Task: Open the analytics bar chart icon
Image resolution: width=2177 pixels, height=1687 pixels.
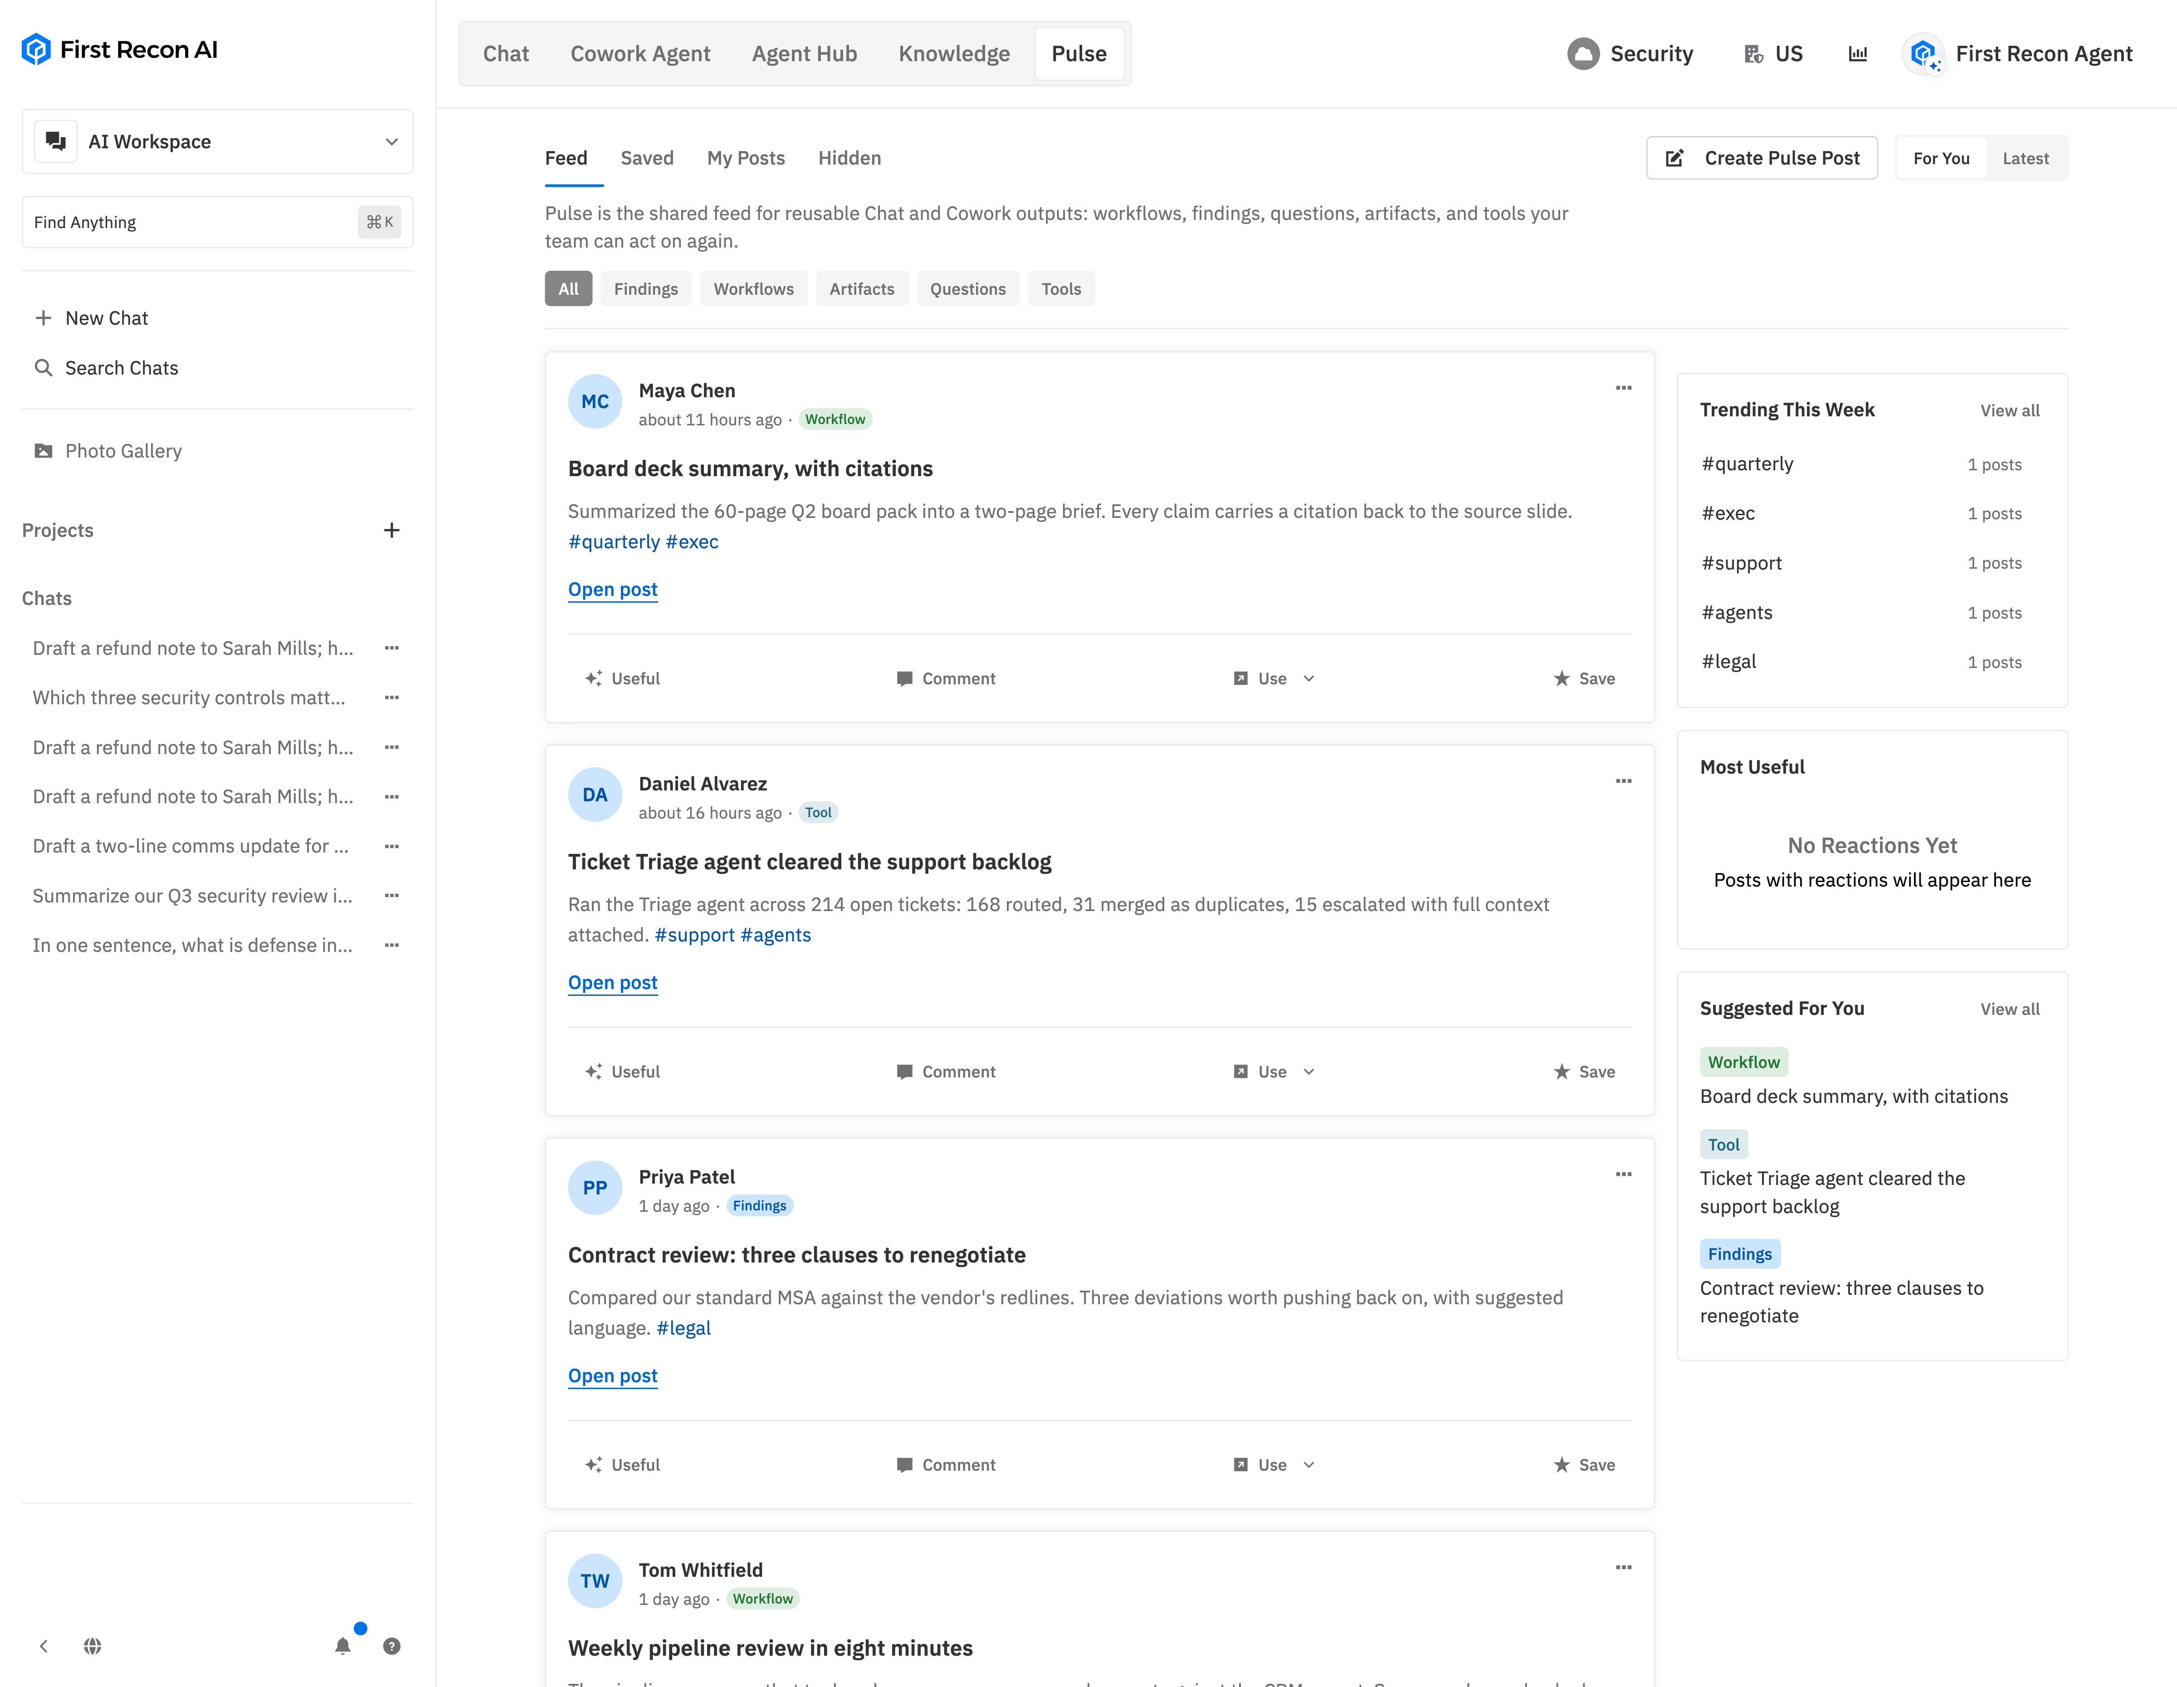Action: pos(1857,54)
